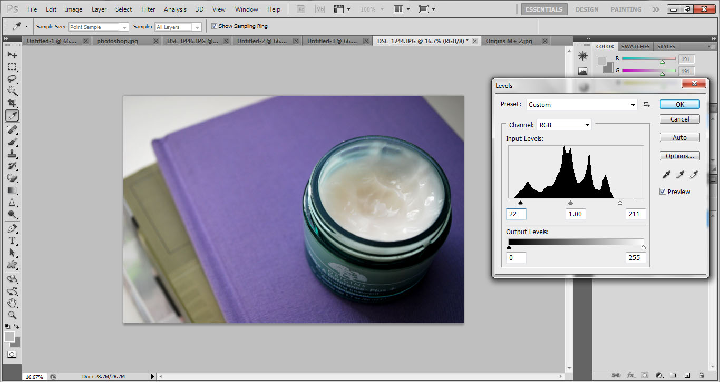Image resolution: width=720 pixels, height=382 pixels.
Task: Select the Horizontal Type tool
Action: pyautogui.click(x=12, y=241)
